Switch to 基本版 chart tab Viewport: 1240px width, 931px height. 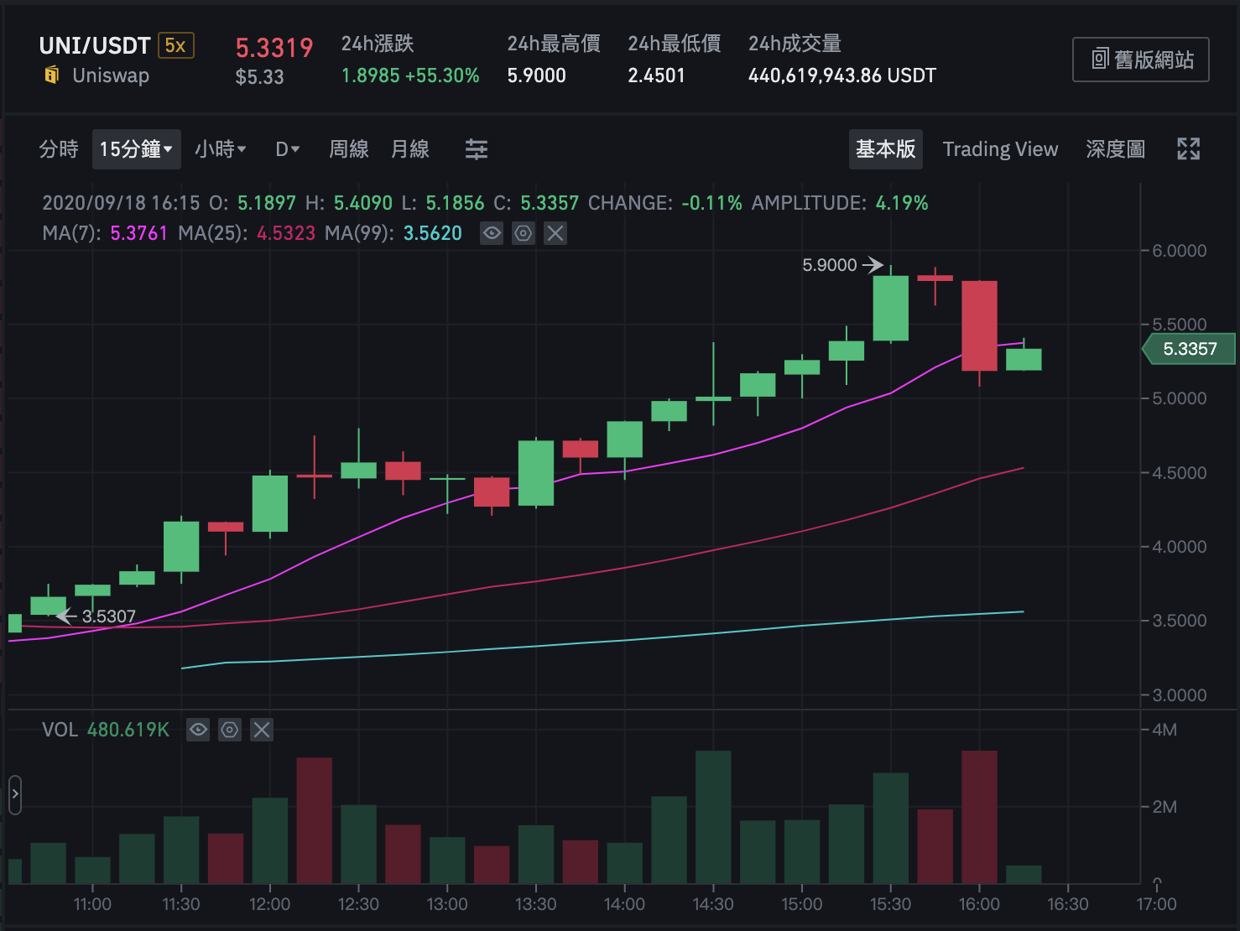click(886, 149)
